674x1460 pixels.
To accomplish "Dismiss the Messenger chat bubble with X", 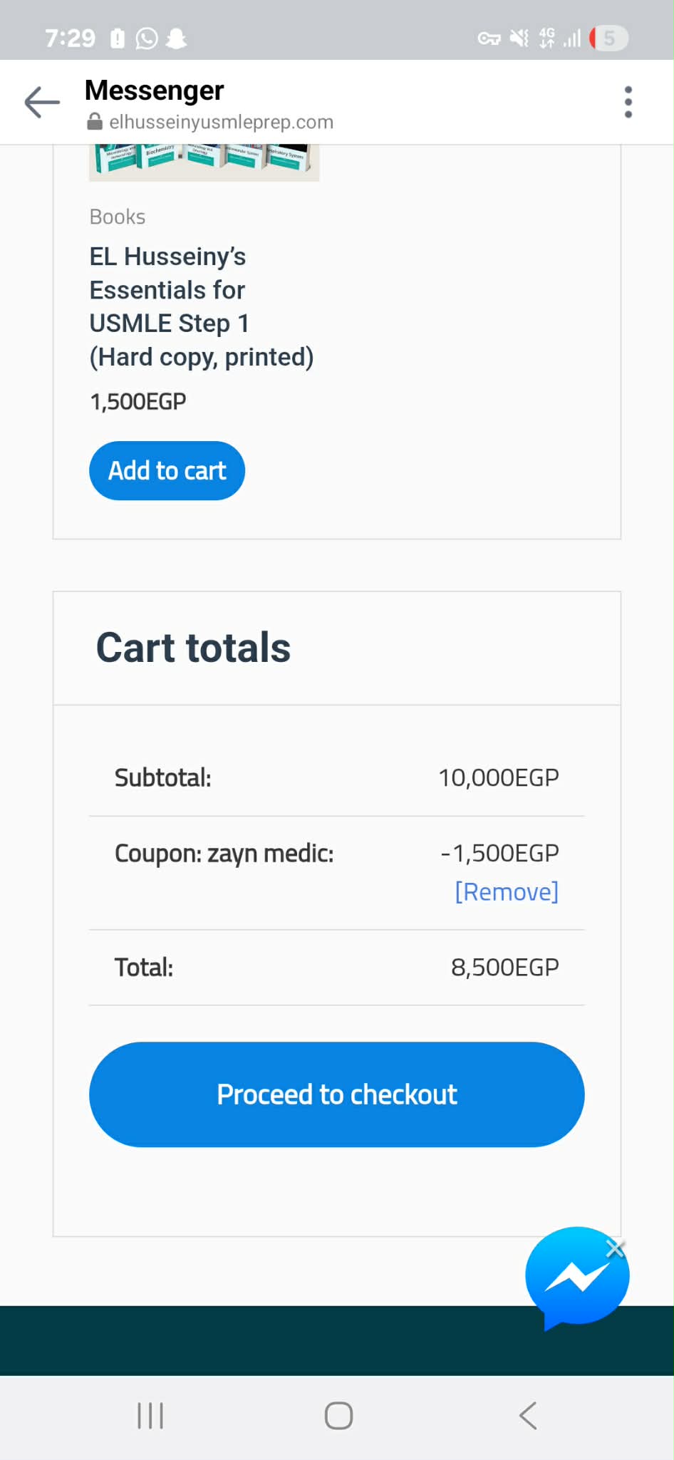I will click(615, 1248).
